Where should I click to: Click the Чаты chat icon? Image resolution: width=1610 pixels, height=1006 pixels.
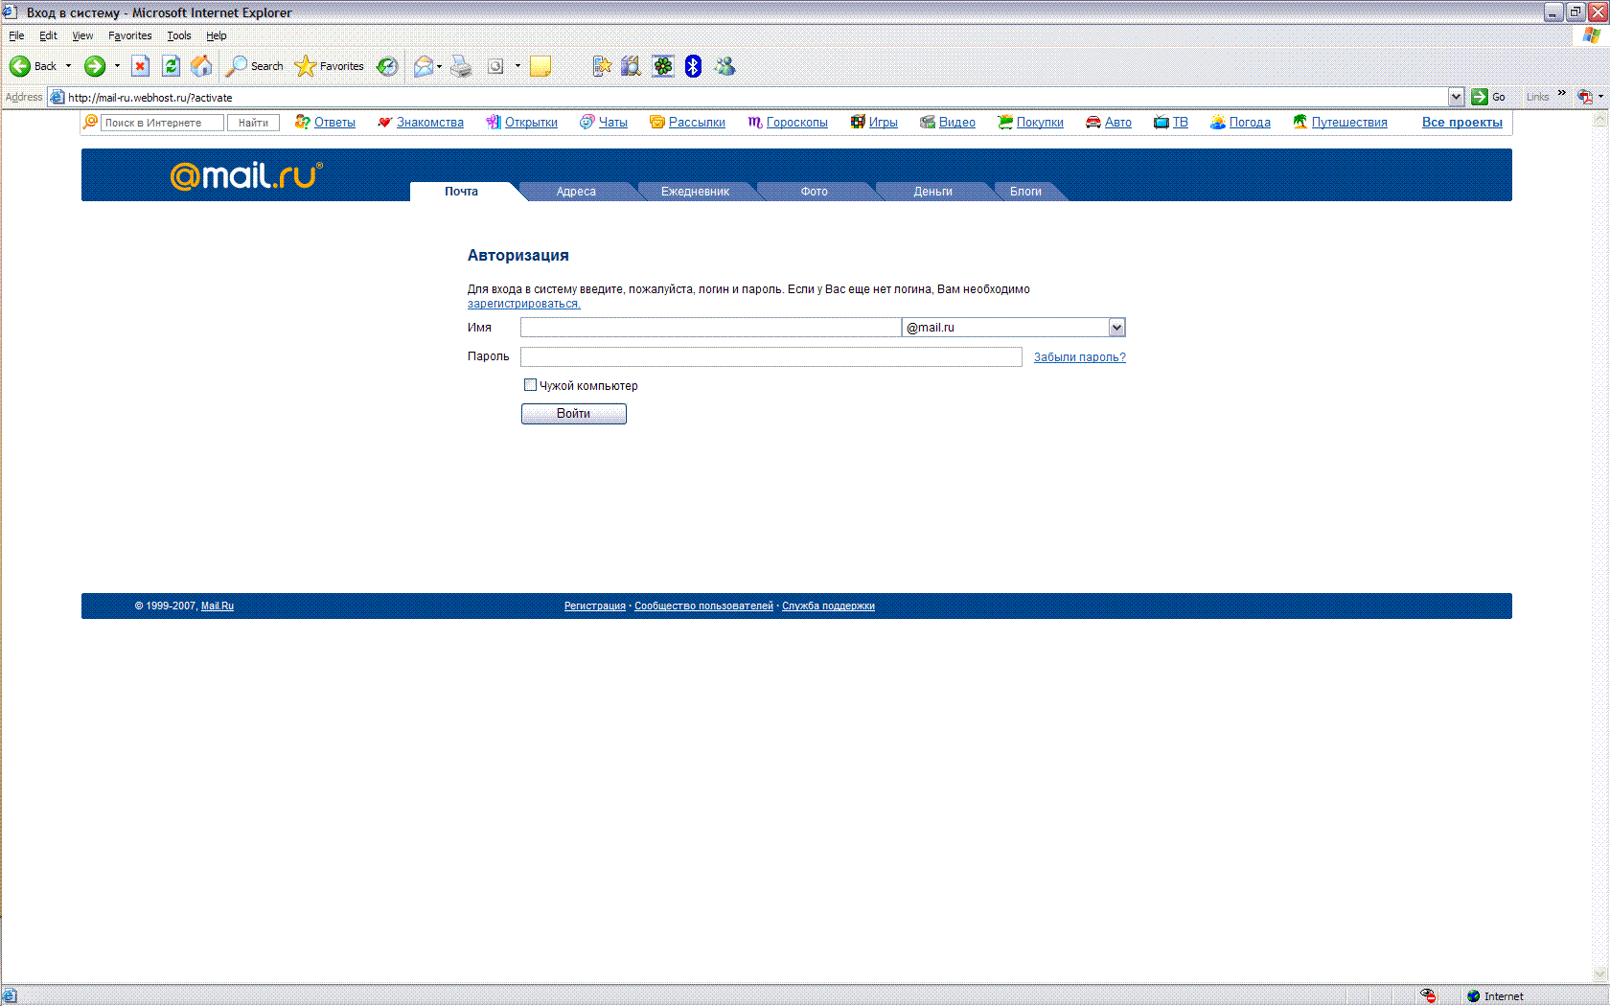click(x=587, y=122)
